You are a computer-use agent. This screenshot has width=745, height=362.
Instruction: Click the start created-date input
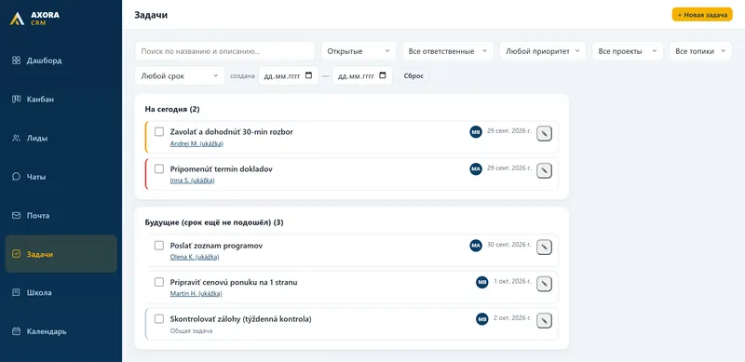pyautogui.click(x=288, y=76)
